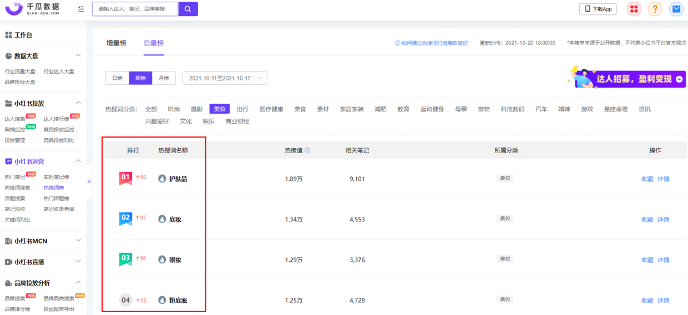Click 详情 for the 护肤品 row

click(663, 179)
